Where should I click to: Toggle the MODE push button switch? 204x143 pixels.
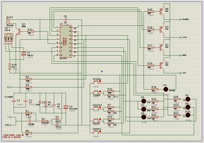pos(97,120)
